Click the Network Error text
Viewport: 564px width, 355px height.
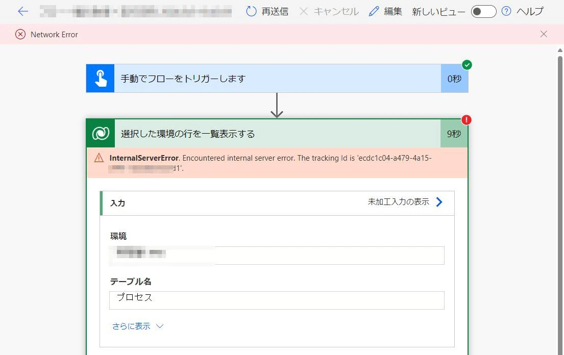click(x=54, y=35)
